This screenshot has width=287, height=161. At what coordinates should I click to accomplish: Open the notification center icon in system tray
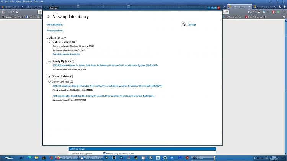283,158
